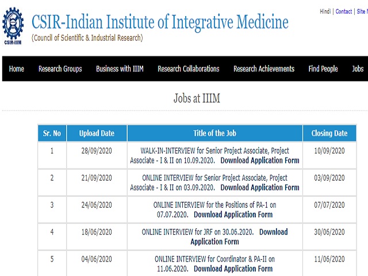Download Application Form for JRF interview
Viewport: 368px width, 276px height.
click(x=239, y=236)
